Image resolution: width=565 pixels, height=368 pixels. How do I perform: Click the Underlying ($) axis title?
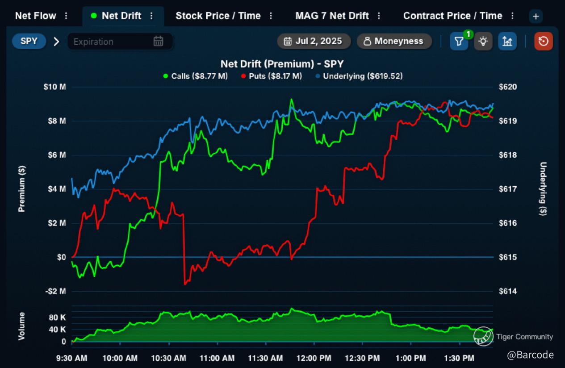[x=543, y=188]
